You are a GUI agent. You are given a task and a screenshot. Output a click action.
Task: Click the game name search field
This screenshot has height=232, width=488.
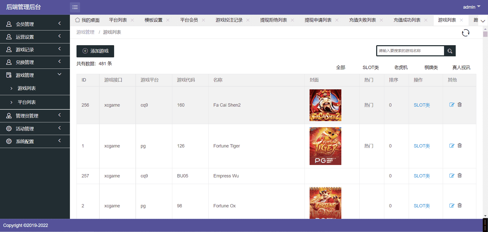point(410,51)
